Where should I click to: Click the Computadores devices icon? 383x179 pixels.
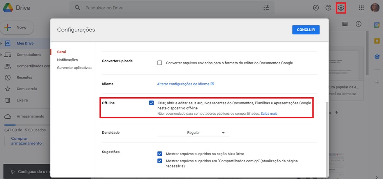(8, 55)
